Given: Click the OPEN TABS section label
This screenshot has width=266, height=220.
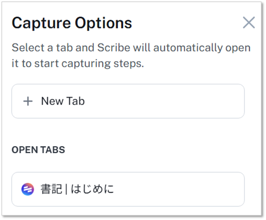Looking at the screenshot, I should click(x=38, y=150).
